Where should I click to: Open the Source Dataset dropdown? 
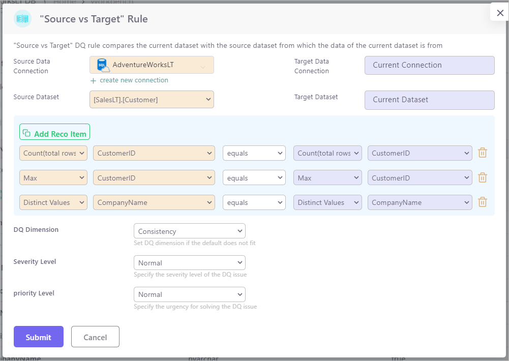[152, 100]
